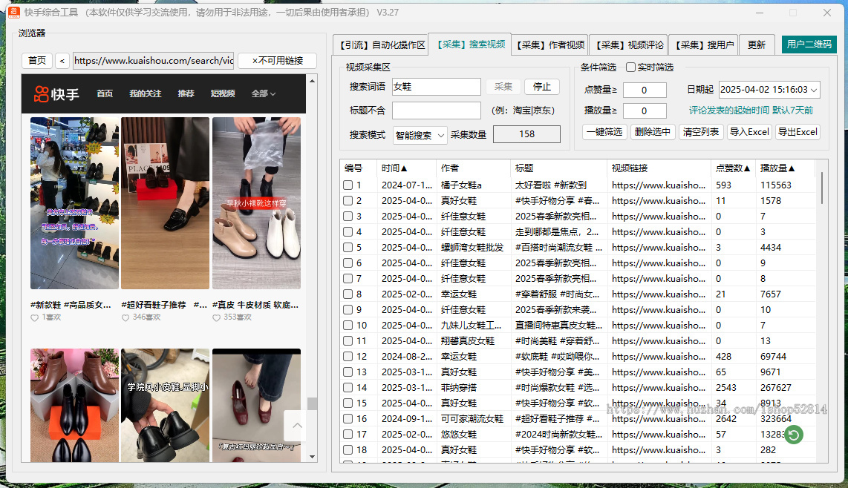Check the box for row 18
Screen dimensions: 848x488
point(348,450)
